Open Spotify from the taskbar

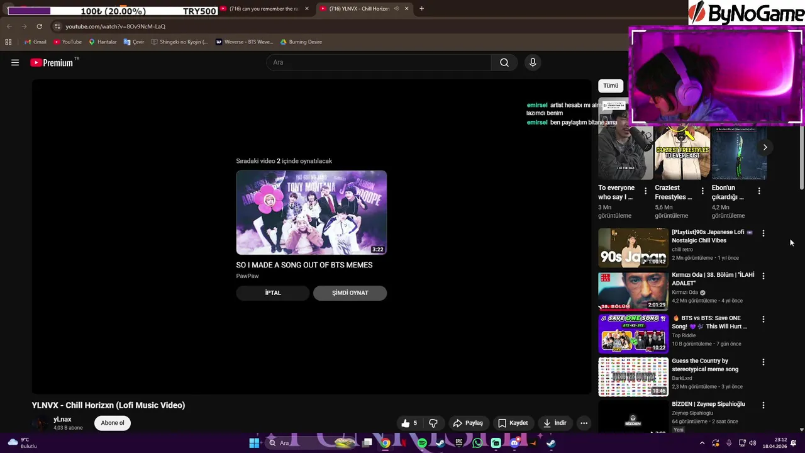click(422, 443)
